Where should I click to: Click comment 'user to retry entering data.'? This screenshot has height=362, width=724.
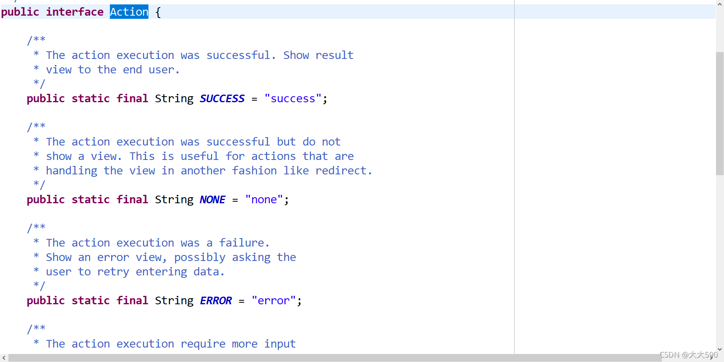pyautogui.click(x=135, y=272)
